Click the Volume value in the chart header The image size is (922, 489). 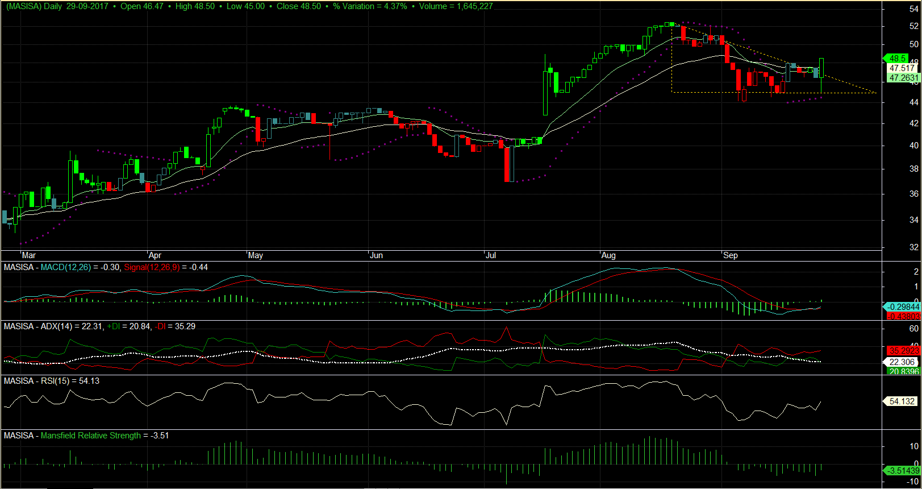(x=456, y=6)
